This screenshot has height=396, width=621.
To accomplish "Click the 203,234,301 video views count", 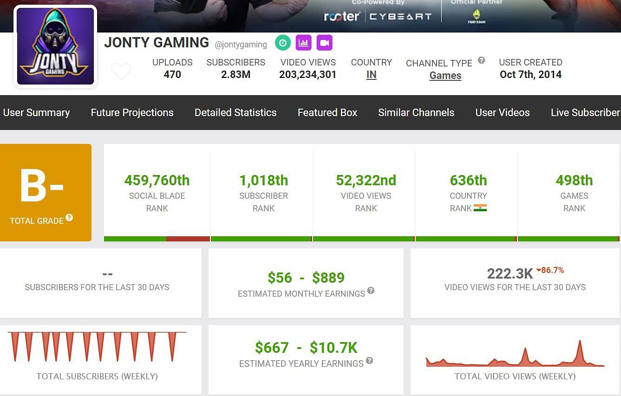I will (307, 75).
